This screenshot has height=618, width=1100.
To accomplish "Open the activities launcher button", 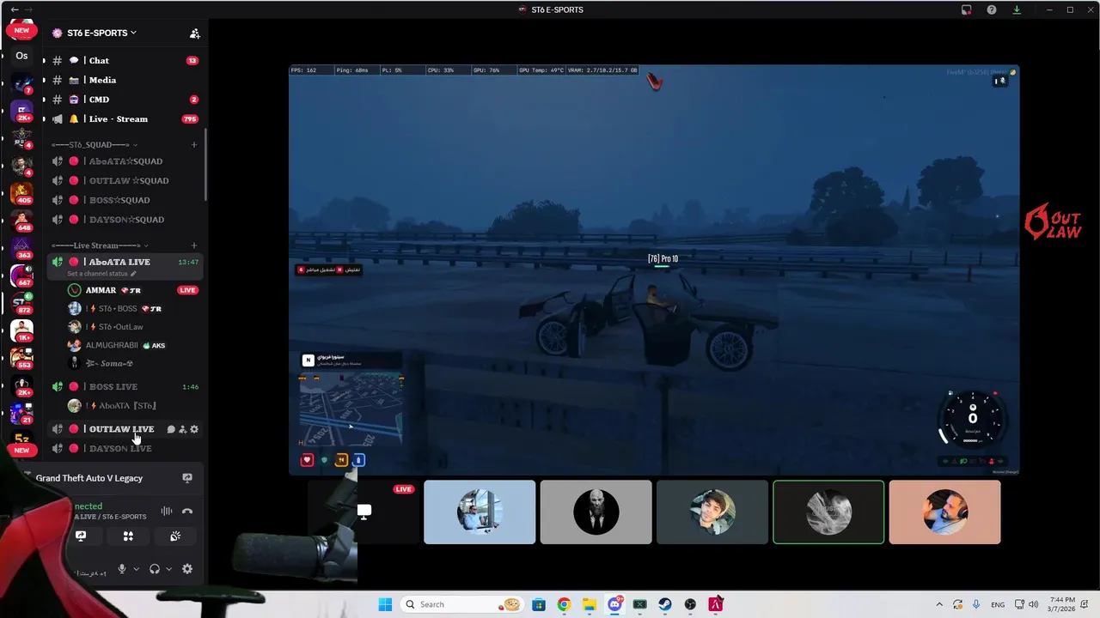I will point(128,536).
